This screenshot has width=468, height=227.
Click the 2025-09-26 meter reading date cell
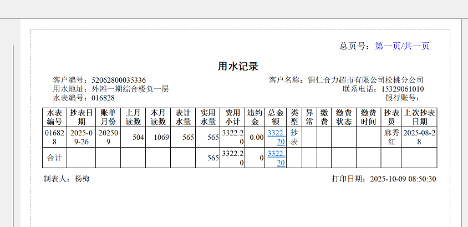(81, 137)
